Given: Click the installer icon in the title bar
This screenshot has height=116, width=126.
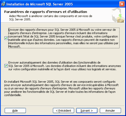Looking at the screenshot, I should click(3, 4).
